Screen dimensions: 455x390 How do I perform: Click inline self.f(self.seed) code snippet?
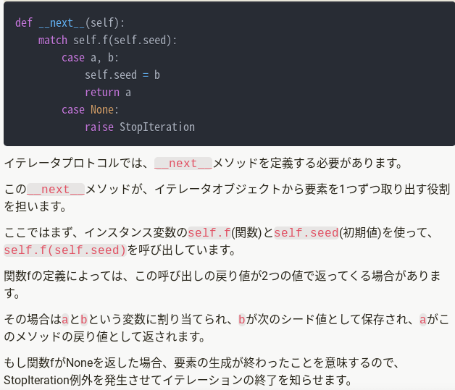(65, 250)
